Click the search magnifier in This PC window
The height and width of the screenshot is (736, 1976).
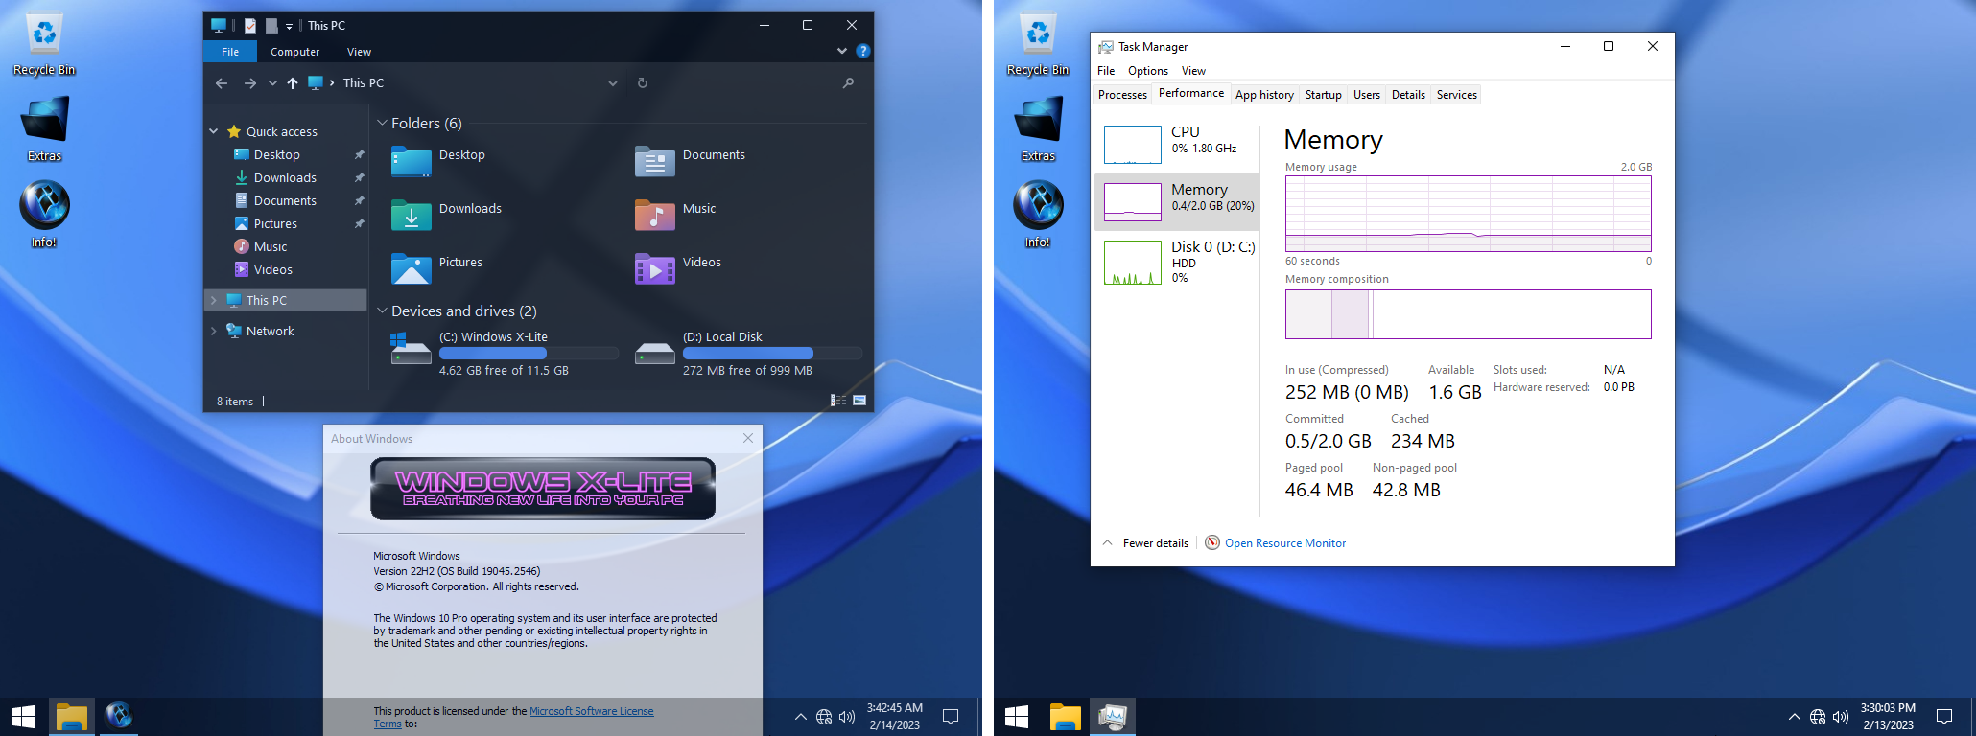pos(848,83)
